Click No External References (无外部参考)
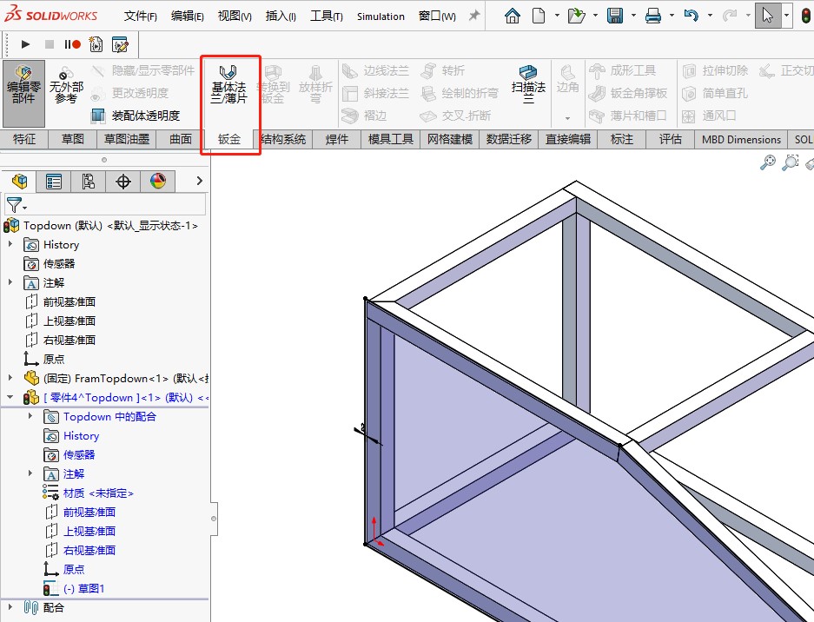 tap(66, 84)
